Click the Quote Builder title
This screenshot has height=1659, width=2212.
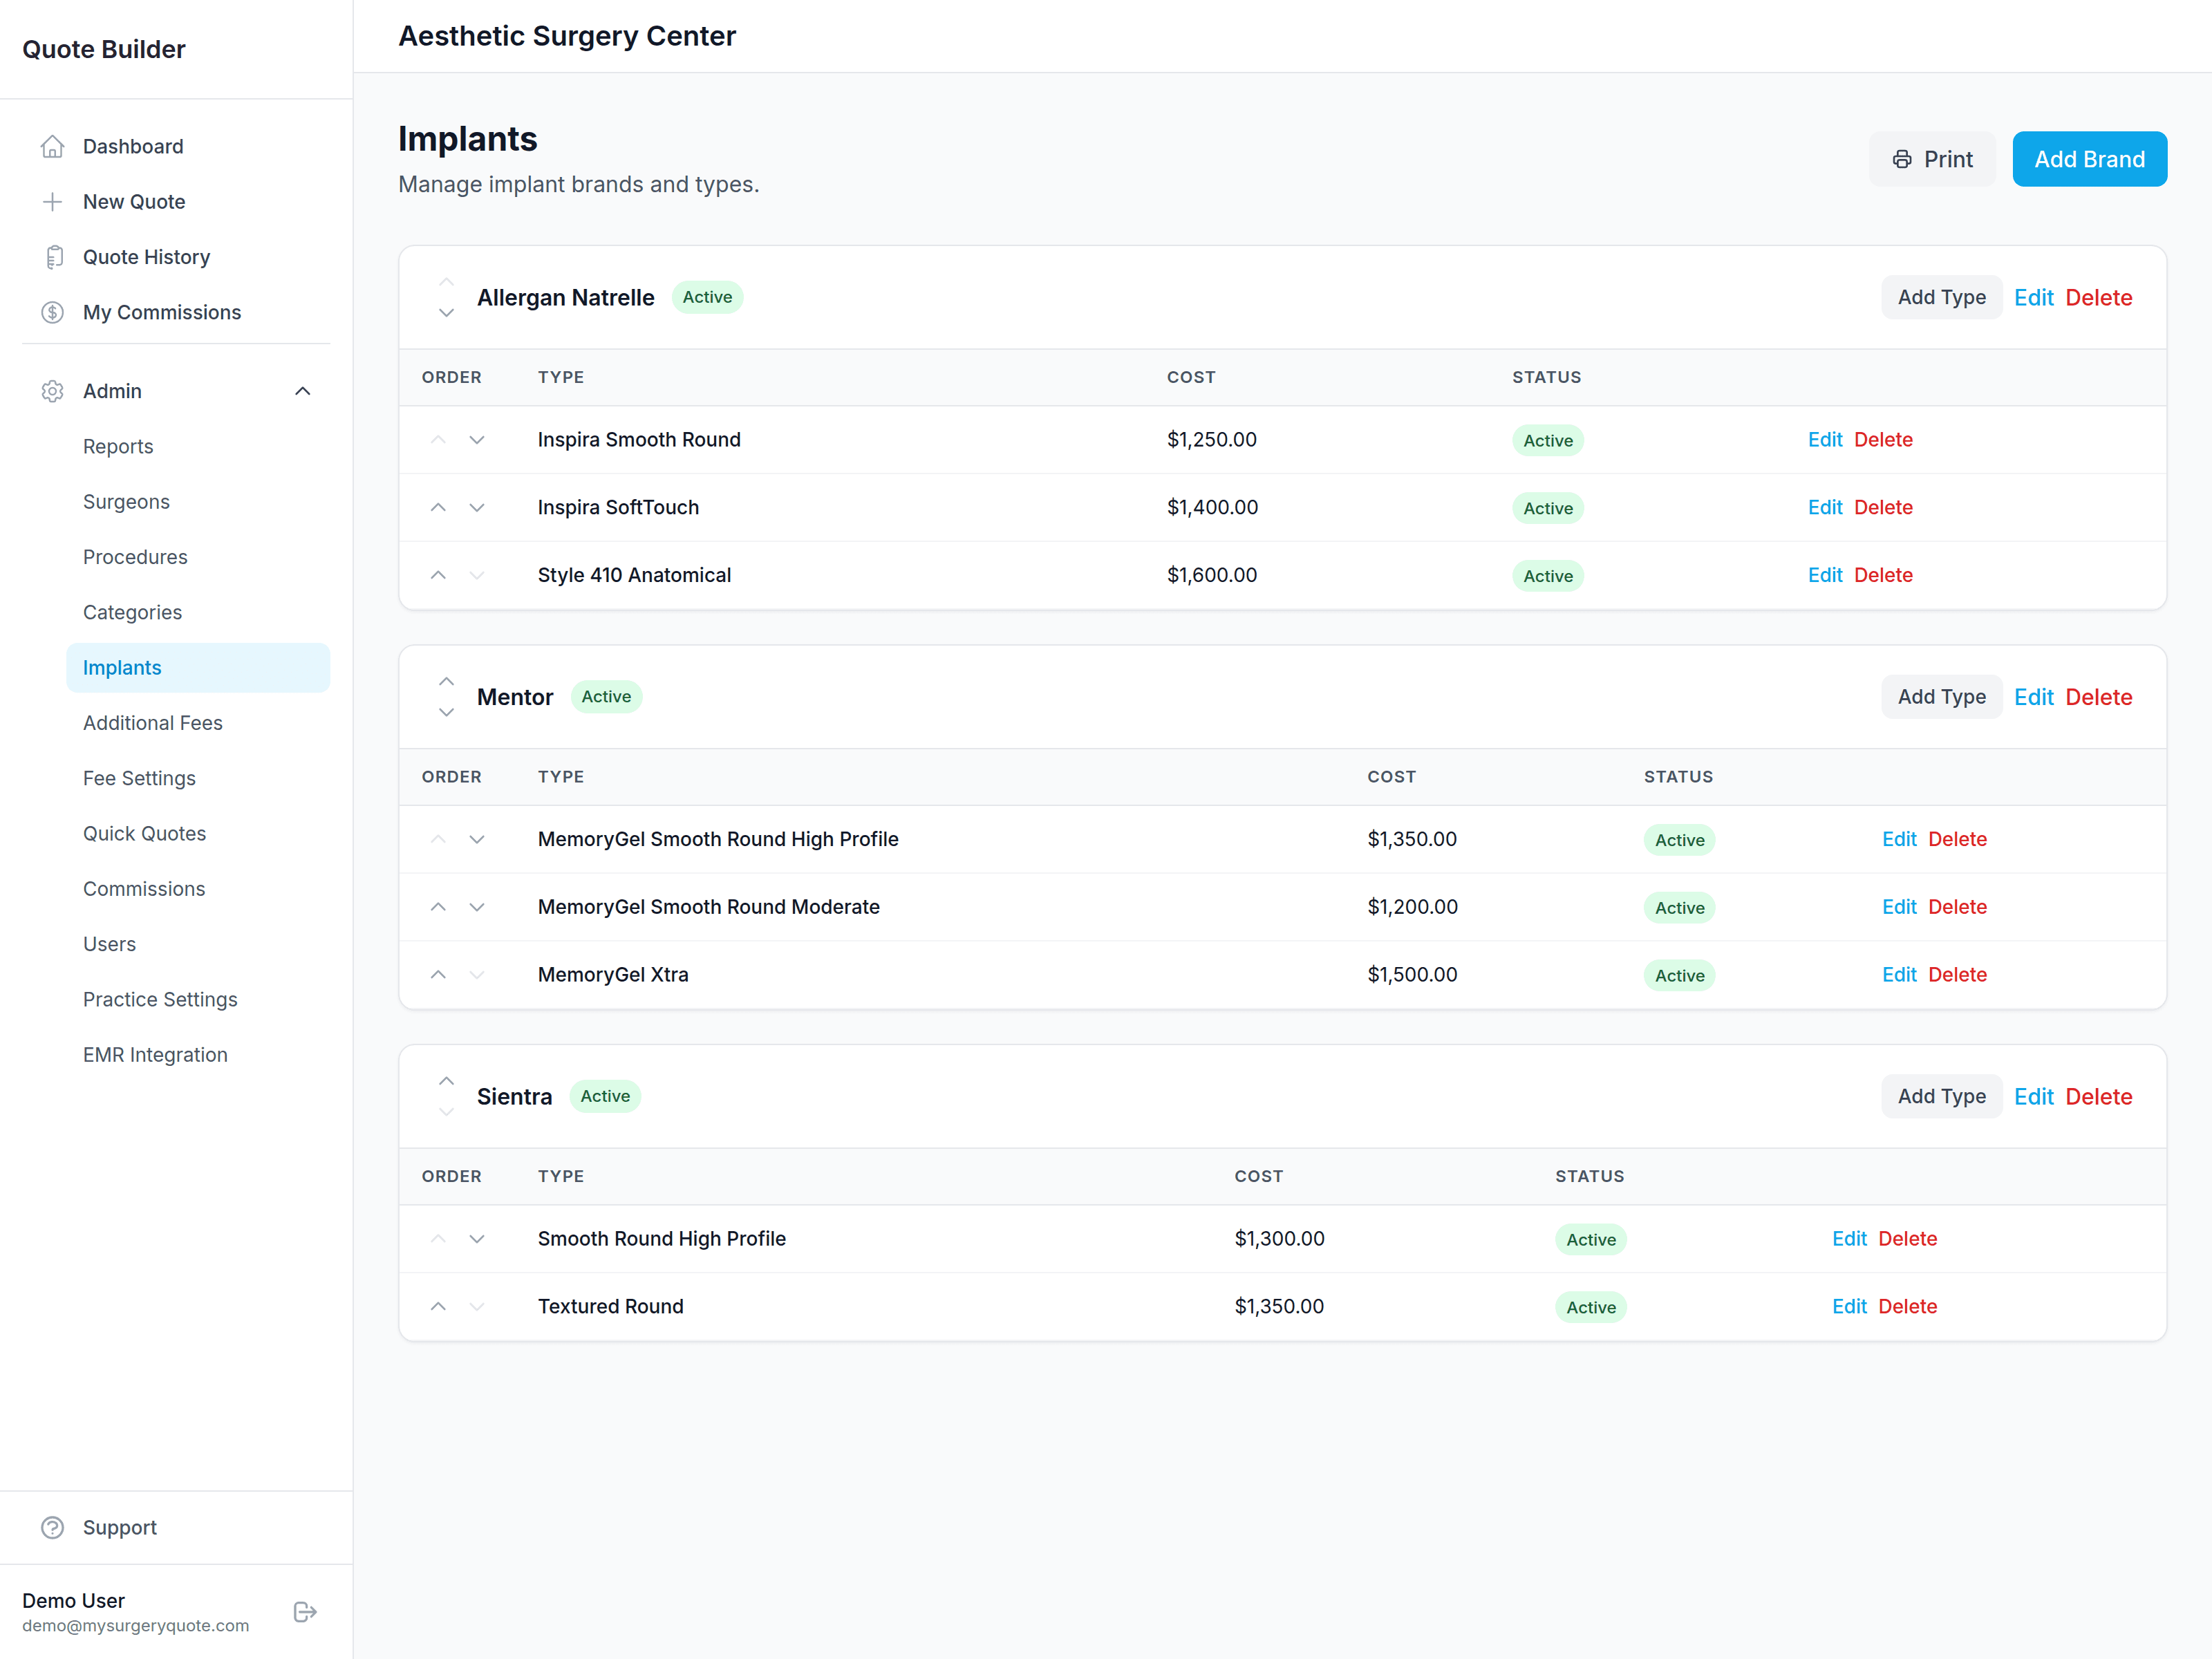click(104, 49)
